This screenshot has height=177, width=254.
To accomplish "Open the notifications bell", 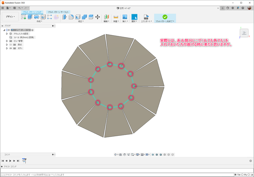I will click(x=238, y=8).
